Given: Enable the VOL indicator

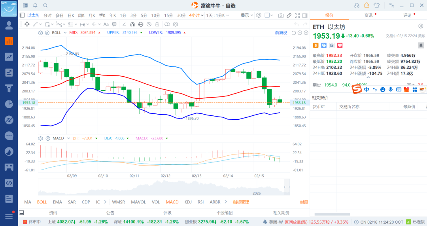Looking at the screenshot, I should [x=156, y=202].
